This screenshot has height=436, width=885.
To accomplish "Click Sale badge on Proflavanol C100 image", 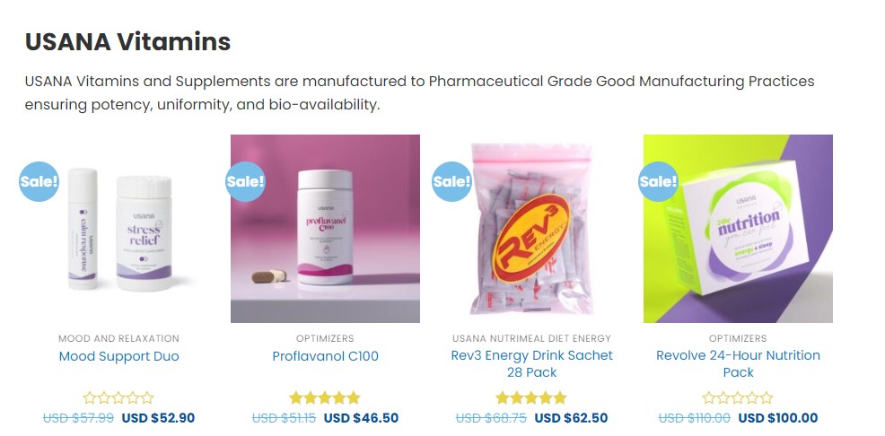I will (x=246, y=182).
